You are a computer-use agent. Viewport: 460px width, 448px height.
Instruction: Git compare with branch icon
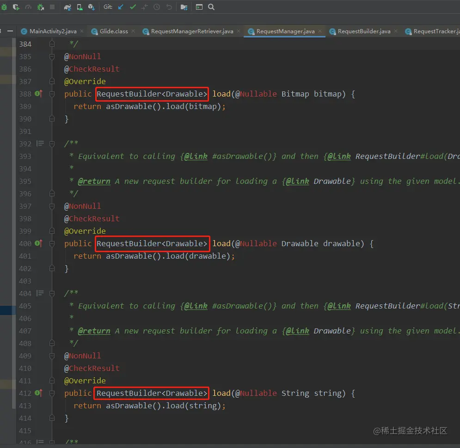145,7
